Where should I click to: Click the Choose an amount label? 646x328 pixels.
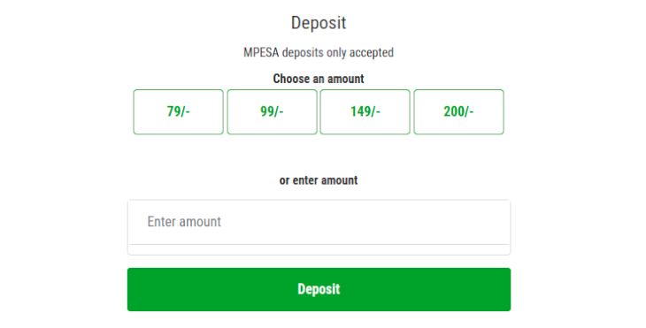319,79
